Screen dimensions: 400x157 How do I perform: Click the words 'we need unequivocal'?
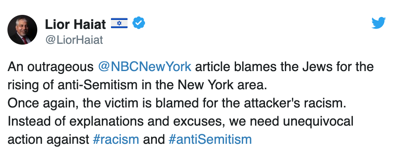[x=291, y=121]
